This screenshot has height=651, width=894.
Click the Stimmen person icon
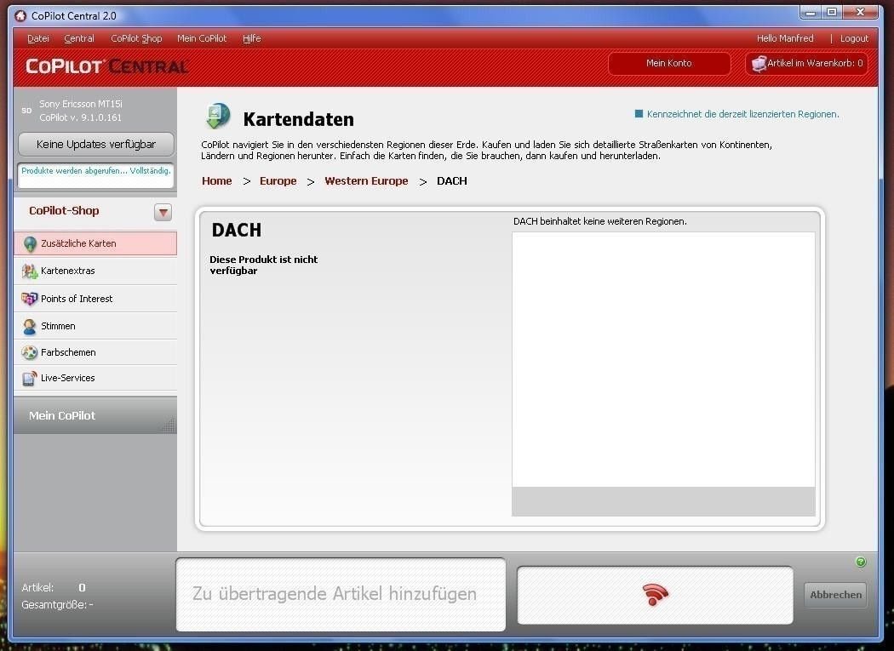coord(30,326)
